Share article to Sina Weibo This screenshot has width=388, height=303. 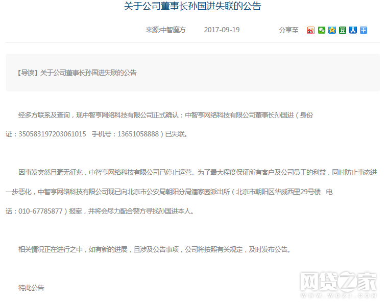click(x=311, y=30)
